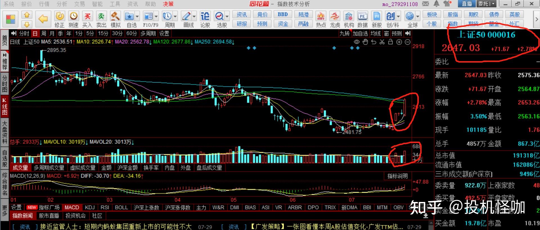Click the 周期 period clock icon

[x=167, y=16]
